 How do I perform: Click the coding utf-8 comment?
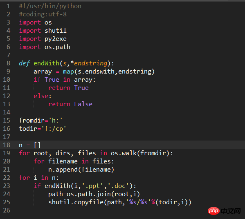pyautogui.click(x=43, y=14)
